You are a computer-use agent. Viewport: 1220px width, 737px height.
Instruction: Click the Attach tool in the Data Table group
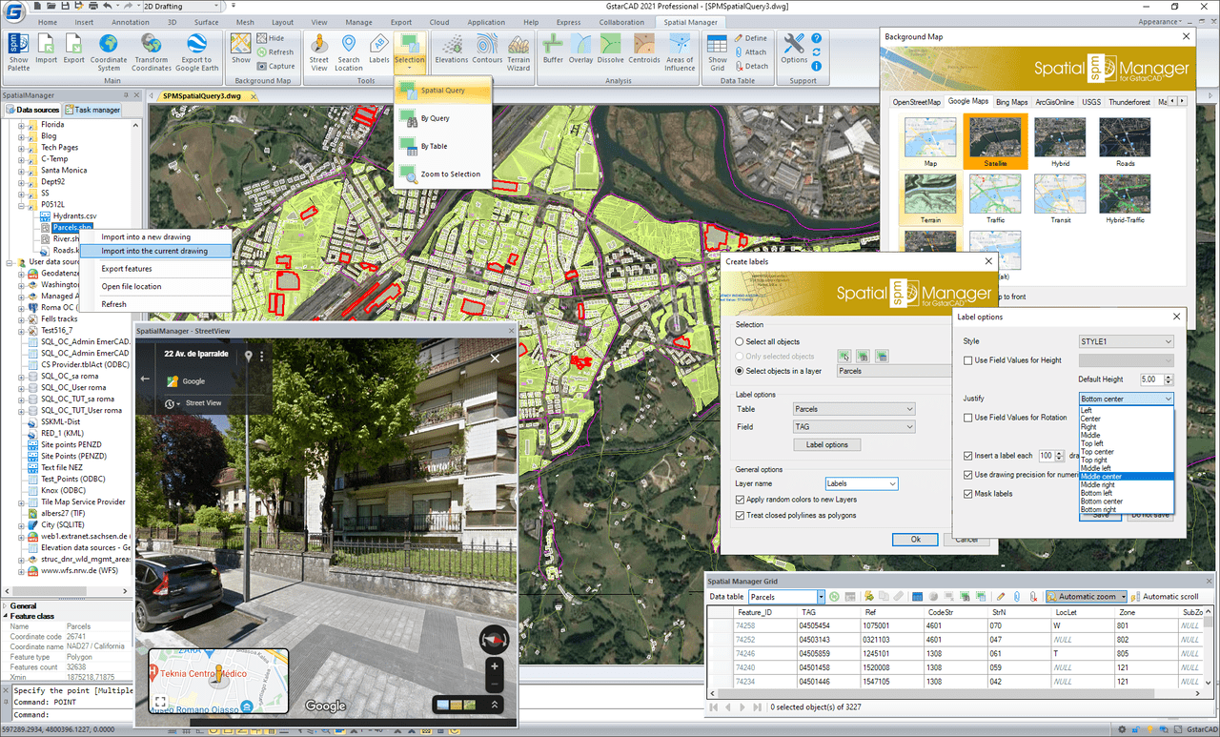click(x=750, y=52)
